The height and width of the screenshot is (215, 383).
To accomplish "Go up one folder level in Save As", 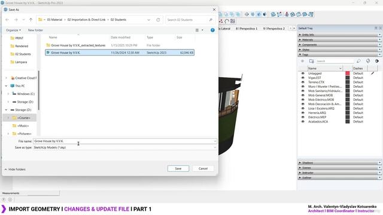I will pos(31,20).
